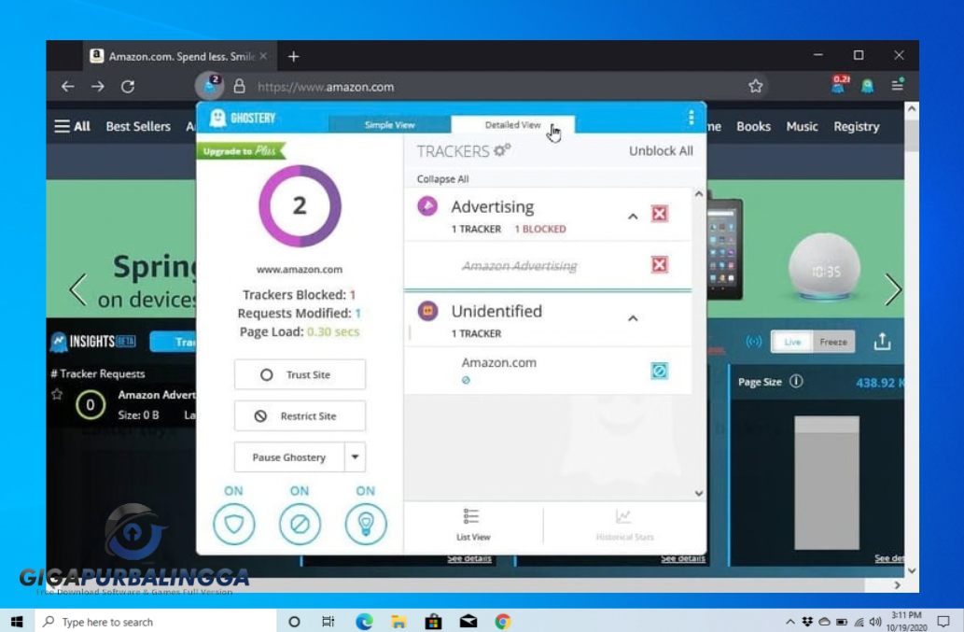Click the tracker count donut chart

point(300,206)
